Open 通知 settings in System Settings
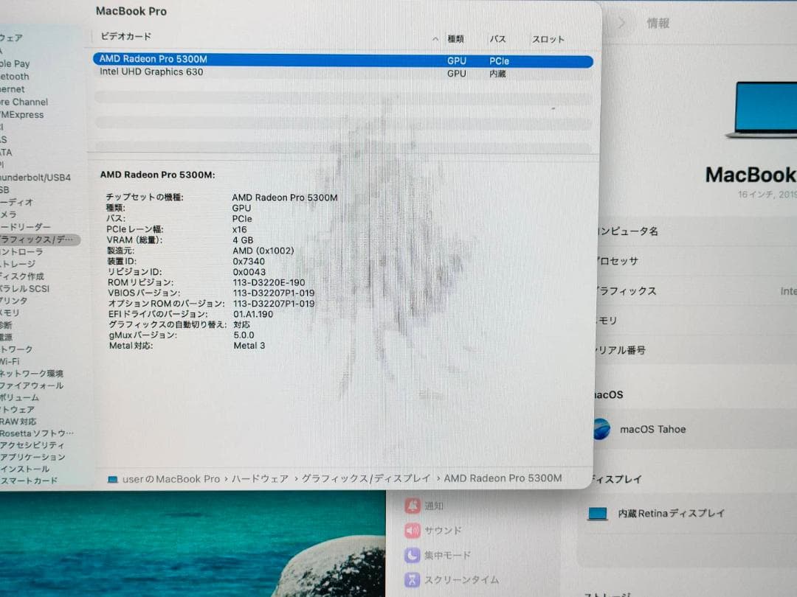Viewport: 797px width, 597px height. tap(434, 506)
